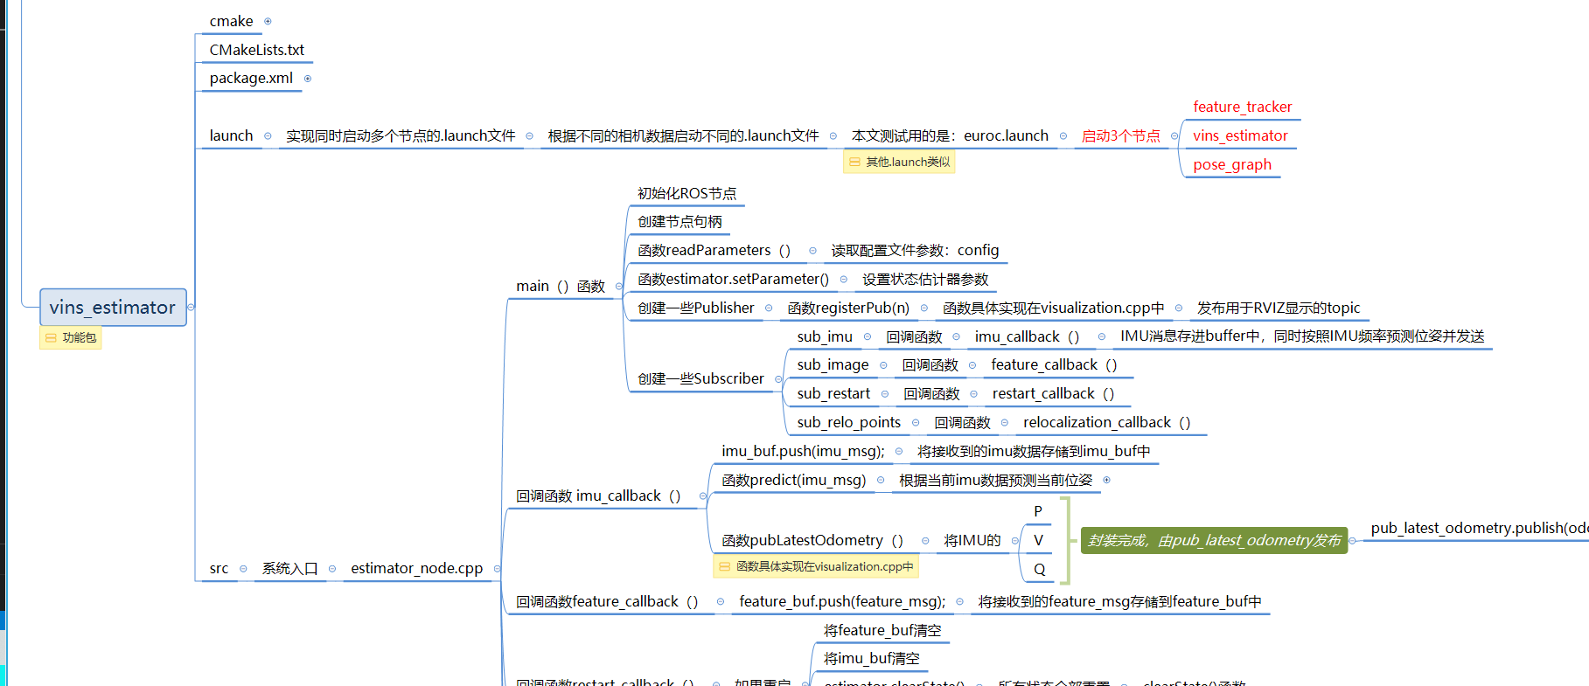Select the CMakeLists.txt node
This screenshot has height=686, width=1589.
pyautogui.click(x=256, y=50)
